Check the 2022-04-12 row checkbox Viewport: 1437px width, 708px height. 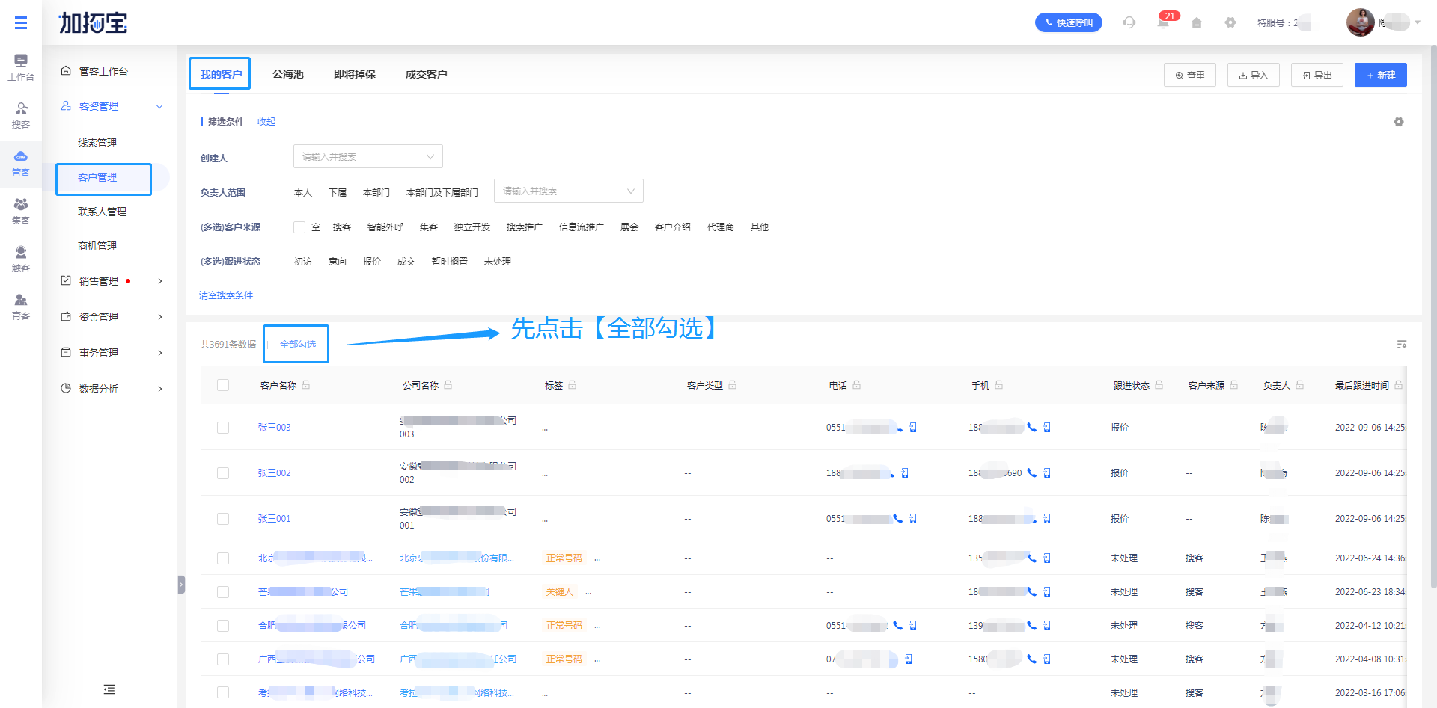(223, 626)
